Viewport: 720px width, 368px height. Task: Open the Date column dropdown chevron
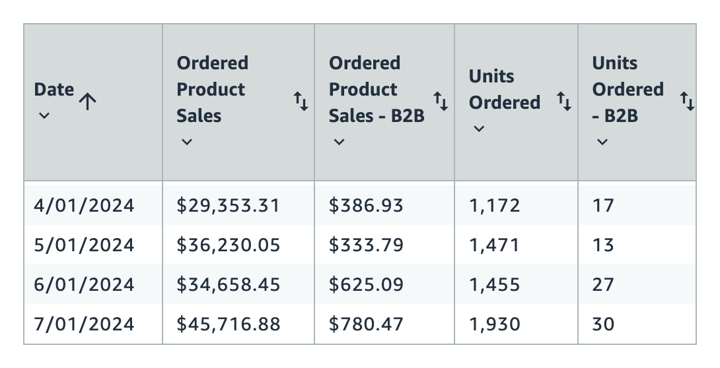click(44, 115)
